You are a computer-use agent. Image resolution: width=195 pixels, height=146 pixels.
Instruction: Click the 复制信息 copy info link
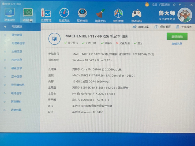click(x=177, y=44)
